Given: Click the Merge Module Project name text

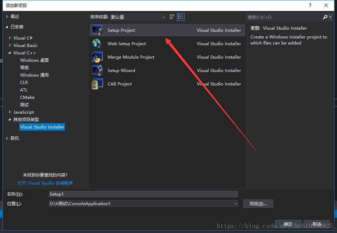Looking at the screenshot, I should click(x=131, y=57).
